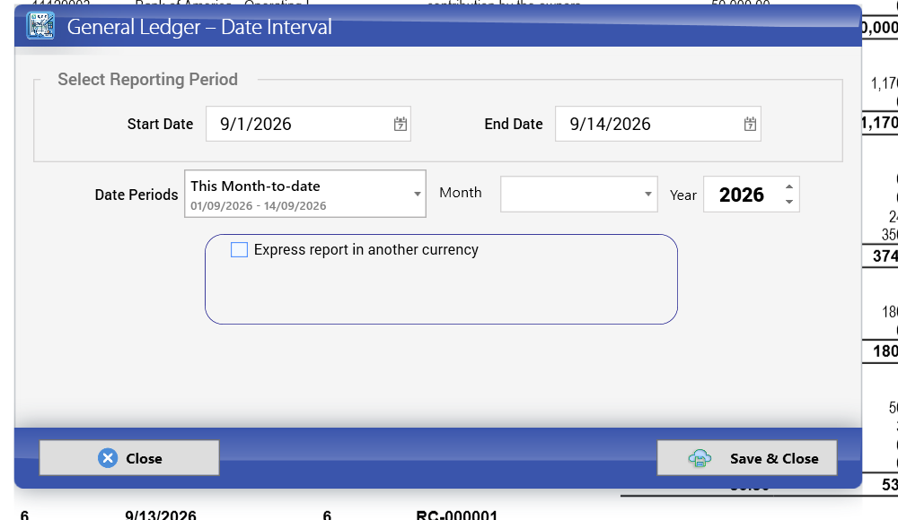The width and height of the screenshot is (898, 520).
Task: Select the This Month-to-date period text
Action: click(255, 186)
